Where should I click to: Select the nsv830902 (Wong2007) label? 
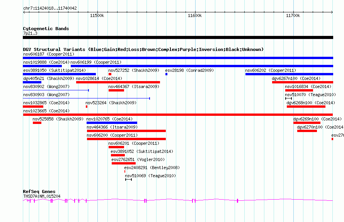[x=46, y=86]
